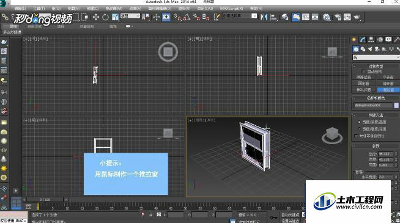
Task: Click the 平开窗 casement window button
Action: click(388, 77)
